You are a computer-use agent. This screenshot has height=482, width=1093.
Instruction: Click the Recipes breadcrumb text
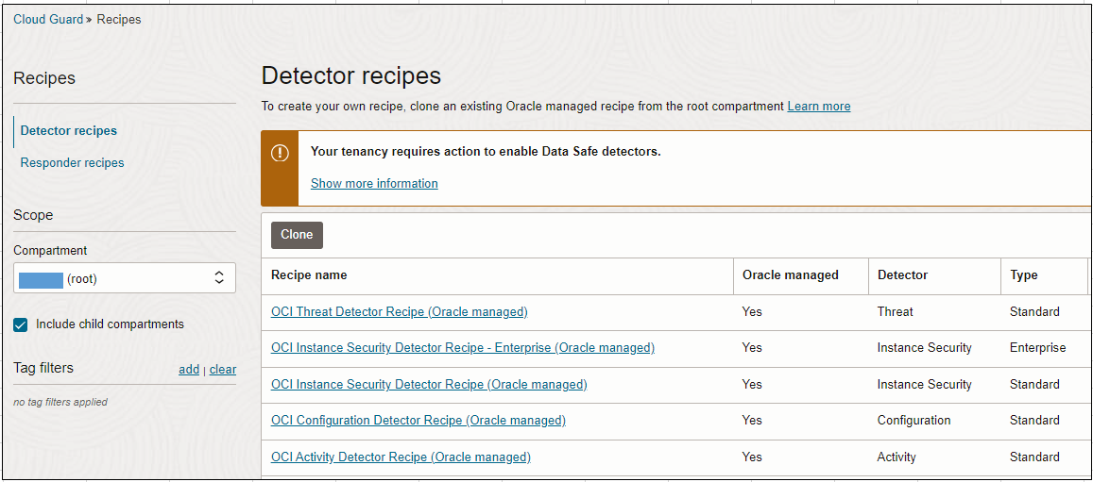[118, 20]
